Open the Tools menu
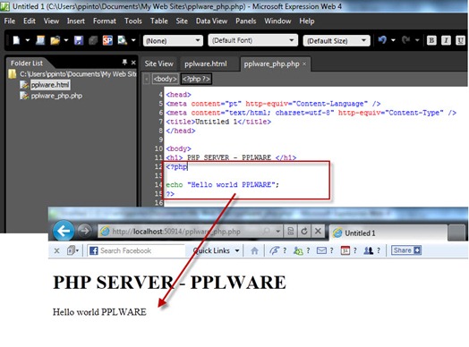This screenshot has height=347, width=469. click(133, 21)
